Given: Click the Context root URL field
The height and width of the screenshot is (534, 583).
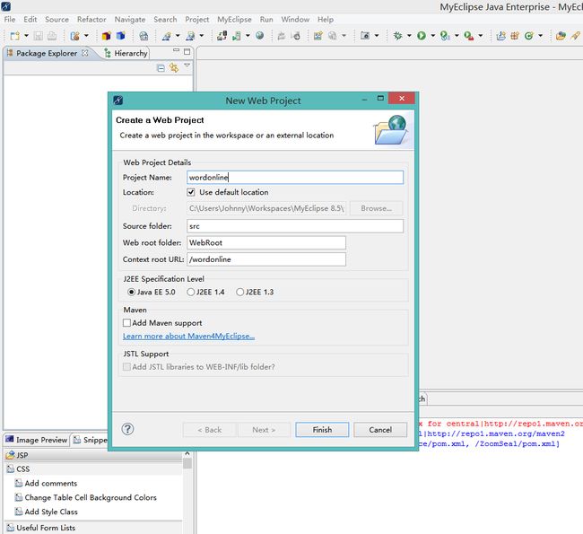Looking at the screenshot, I should pos(266,259).
